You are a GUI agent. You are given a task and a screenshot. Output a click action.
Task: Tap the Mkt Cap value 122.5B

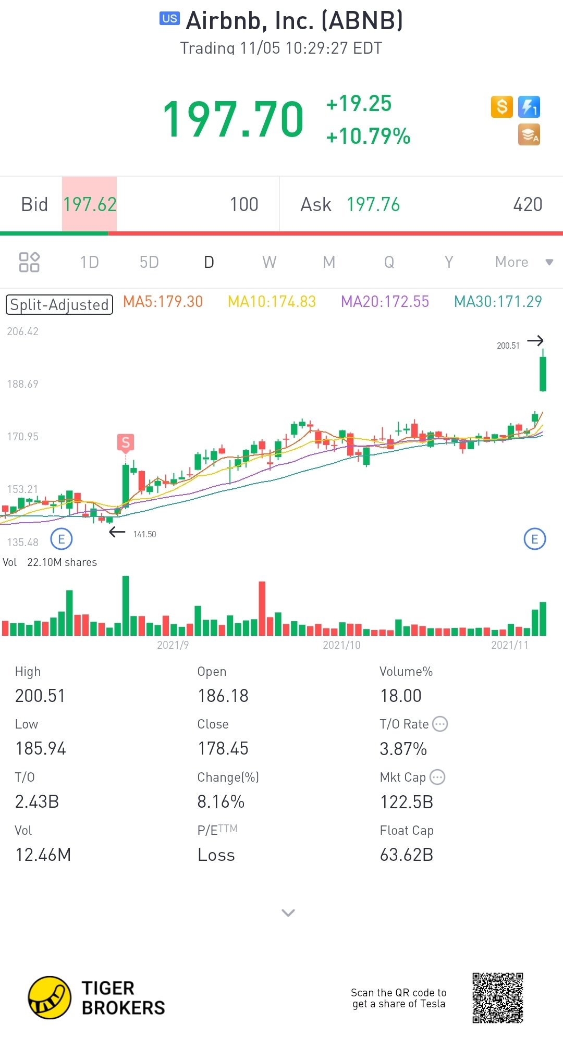407,802
